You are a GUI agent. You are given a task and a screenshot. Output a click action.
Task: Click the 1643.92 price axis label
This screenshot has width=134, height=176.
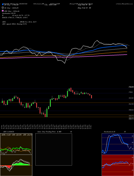tap(131, 104)
